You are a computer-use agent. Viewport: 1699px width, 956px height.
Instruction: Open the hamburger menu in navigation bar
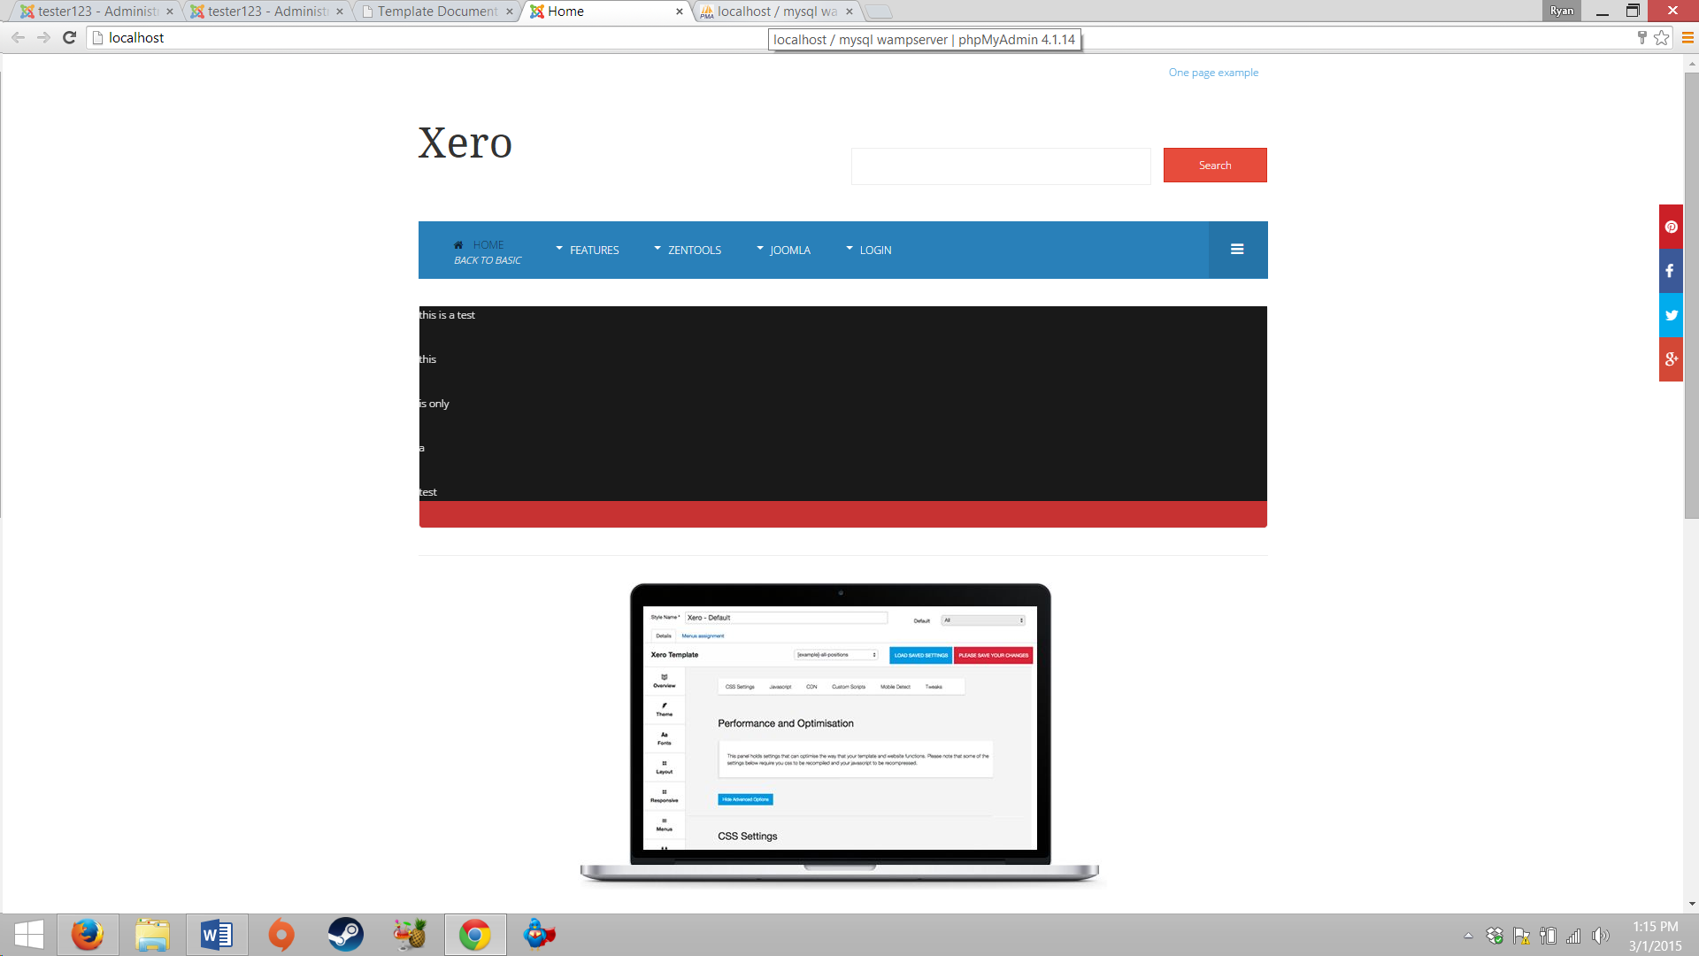(1237, 250)
